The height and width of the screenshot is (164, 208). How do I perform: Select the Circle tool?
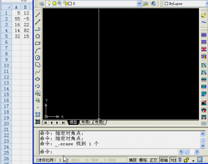[x=38, y=58]
